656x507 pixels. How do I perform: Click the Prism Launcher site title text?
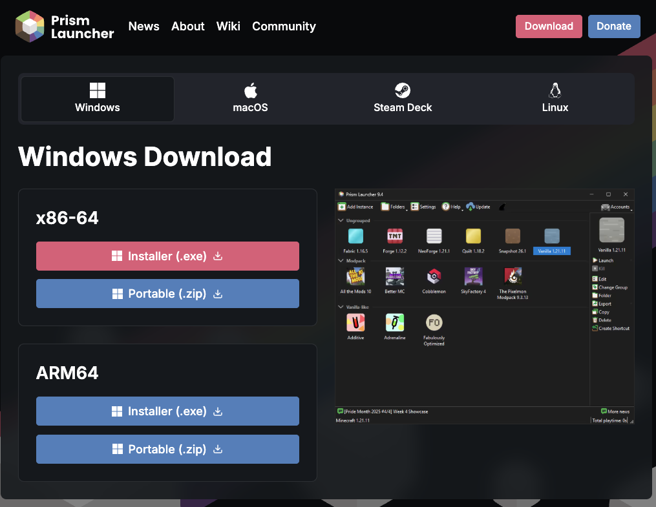(83, 26)
